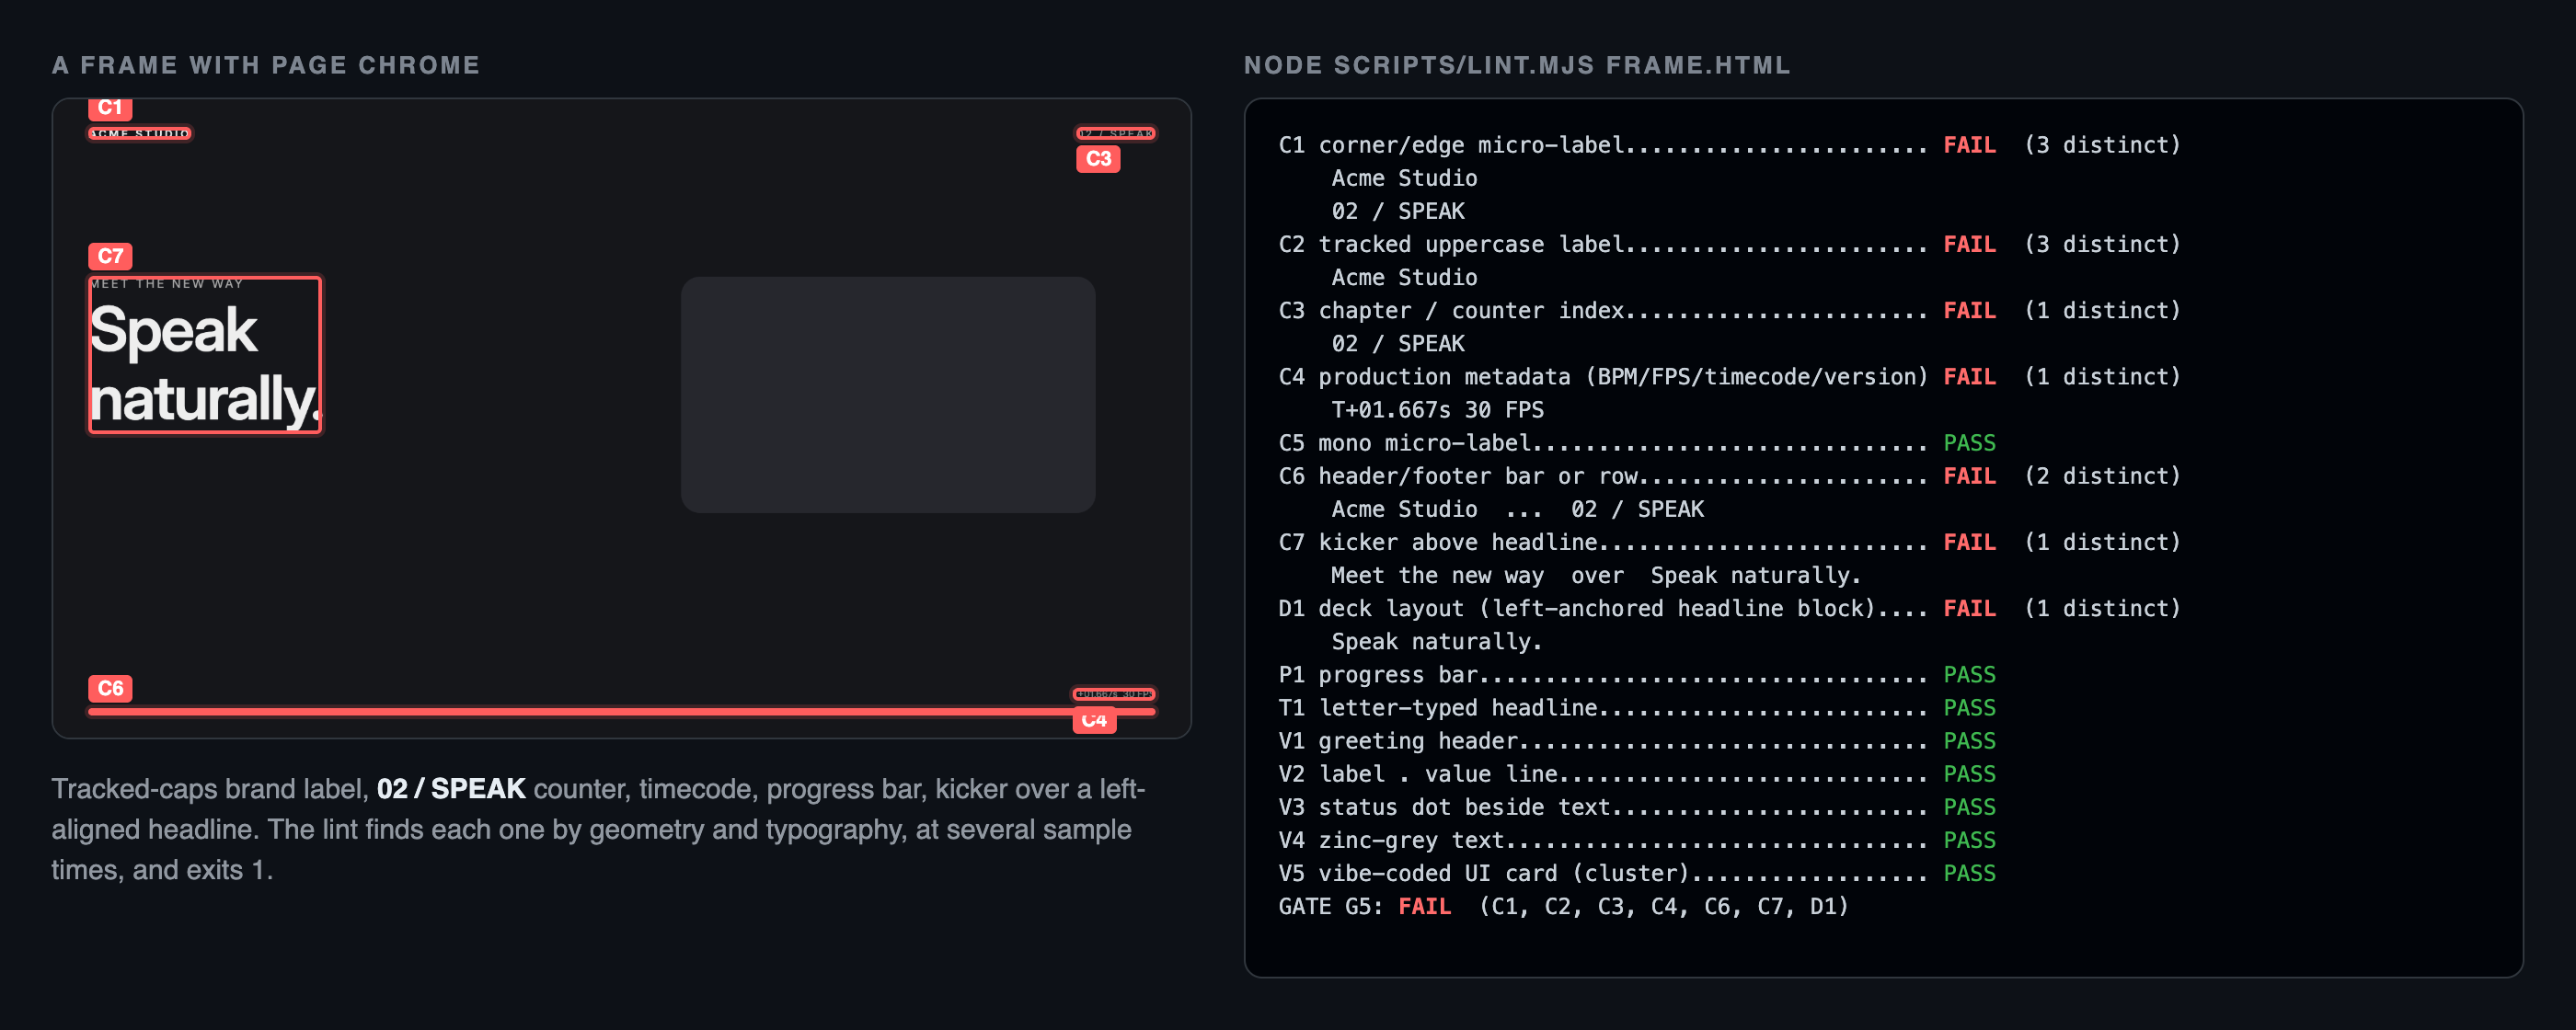Click FAIL on the C4 production metadata row
Image resolution: width=2576 pixels, height=1030 pixels.
click(1969, 376)
